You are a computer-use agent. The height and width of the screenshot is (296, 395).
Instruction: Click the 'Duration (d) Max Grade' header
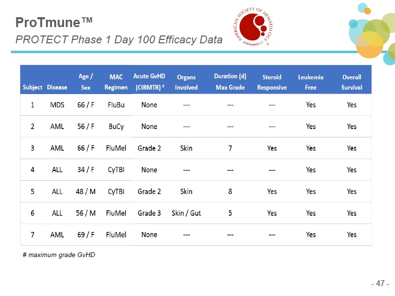pos(230,82)
